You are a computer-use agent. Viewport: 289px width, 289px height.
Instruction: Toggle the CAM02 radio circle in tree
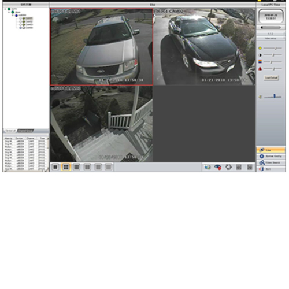(20, 21)
